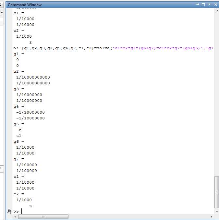Click first 1/10000000000 value under g2
The width and height of the screenshot is (219, 220).
point(33,77)
